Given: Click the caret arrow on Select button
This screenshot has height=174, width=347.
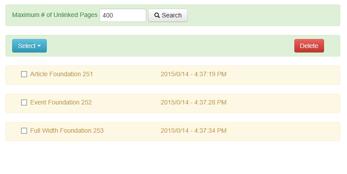Looking at the screenshot, I should (x=39, y=46).
